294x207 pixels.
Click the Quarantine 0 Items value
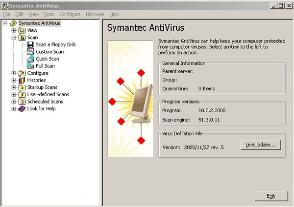tap(206, 89)
